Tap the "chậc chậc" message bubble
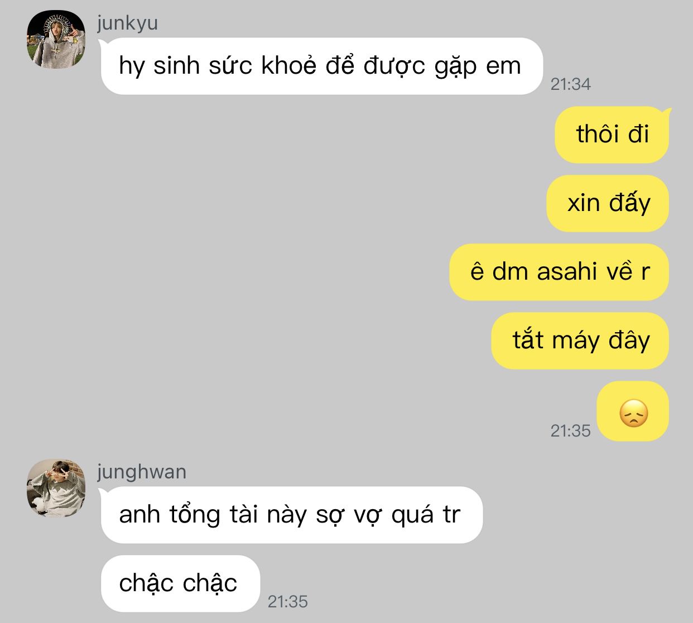This screenshot has height=623, width=693. coord(180,583)
